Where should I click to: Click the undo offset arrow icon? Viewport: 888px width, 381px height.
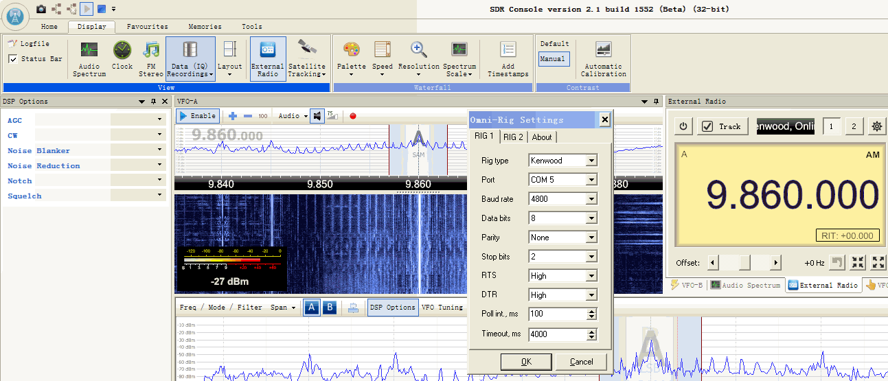[837, 262]
